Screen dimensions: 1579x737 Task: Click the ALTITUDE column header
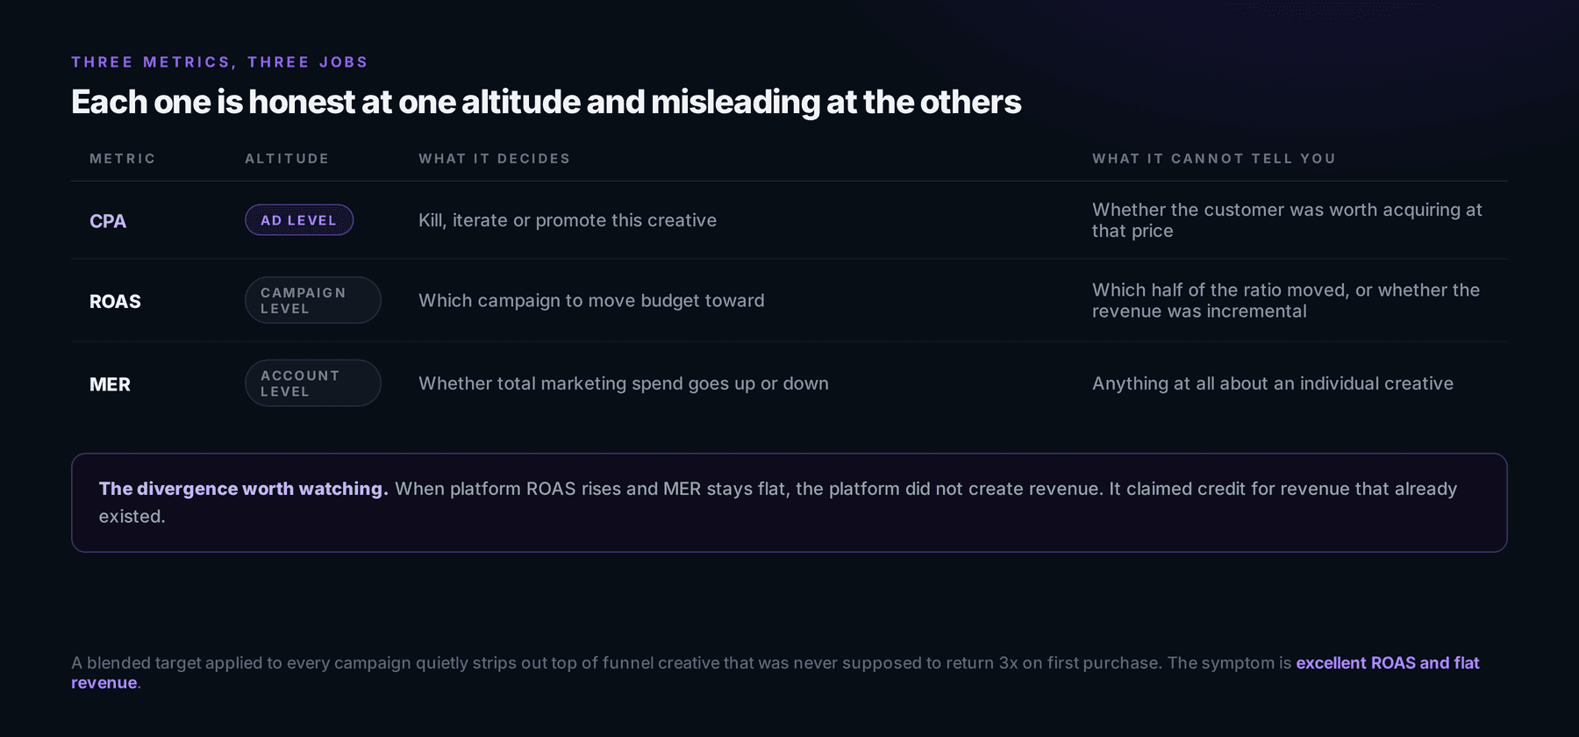pyautogui.click(x=287, y=159)
